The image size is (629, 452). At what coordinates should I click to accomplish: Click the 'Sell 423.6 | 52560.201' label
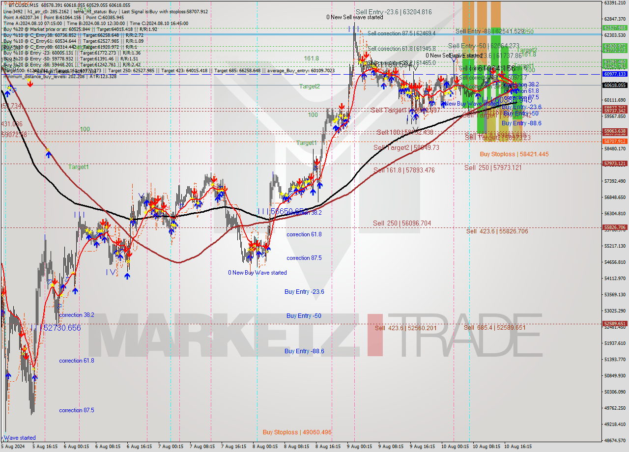click(406, 328)
